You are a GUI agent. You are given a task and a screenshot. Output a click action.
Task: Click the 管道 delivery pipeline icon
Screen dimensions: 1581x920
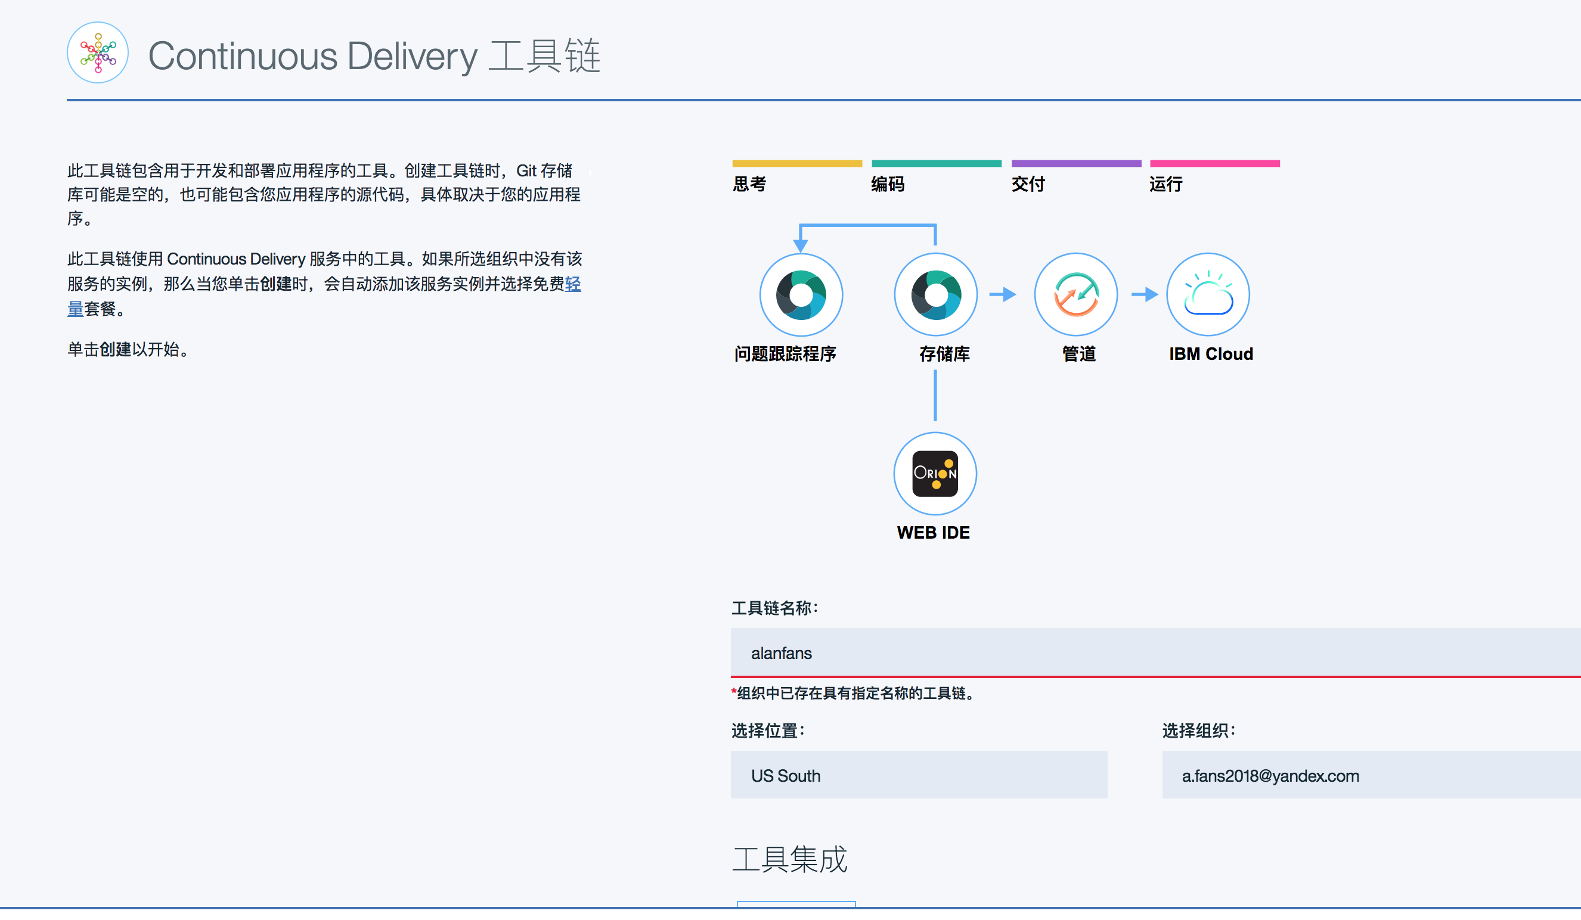click(x=1075, y=295)
